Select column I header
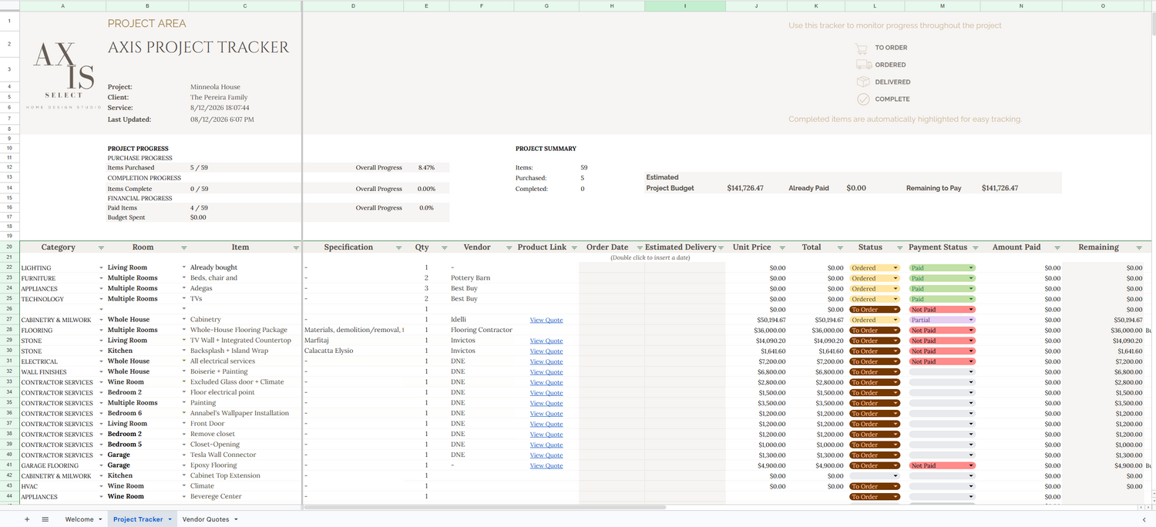Image resolution: width=1156 pixels, height=527 pixels. [684, 5]
